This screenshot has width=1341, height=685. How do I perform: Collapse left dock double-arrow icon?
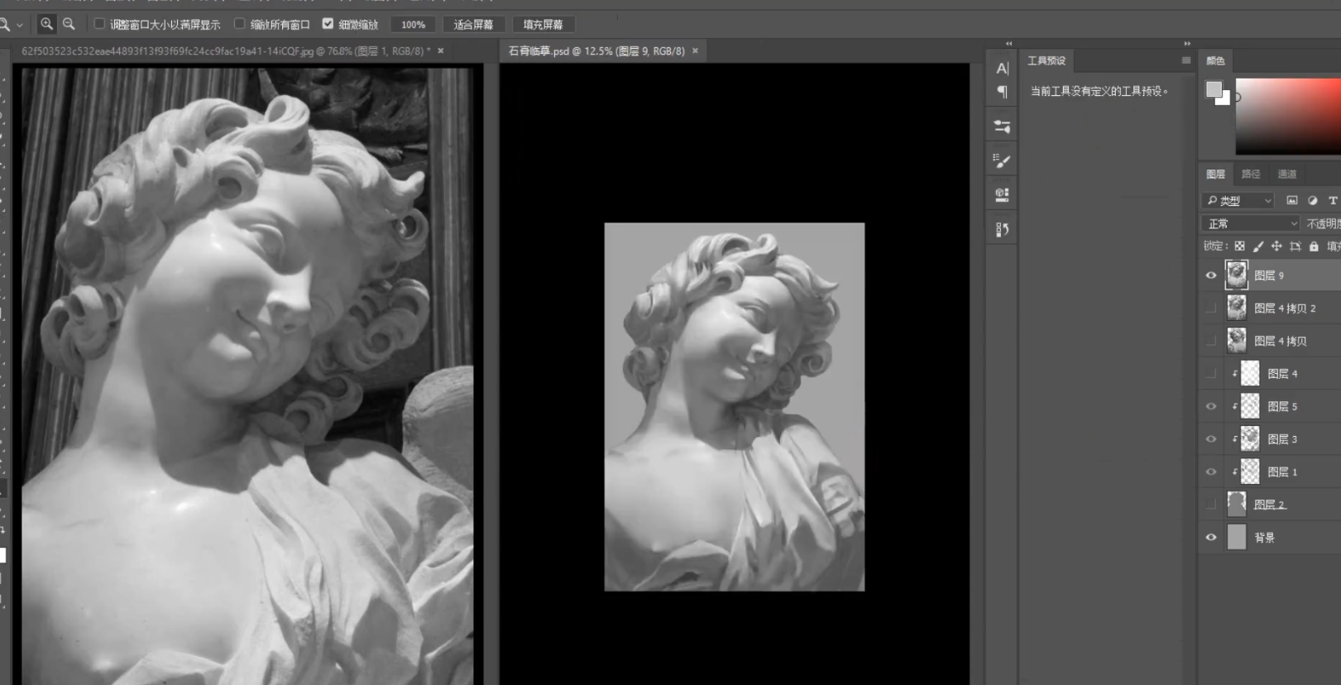(x=1008, y=43)
